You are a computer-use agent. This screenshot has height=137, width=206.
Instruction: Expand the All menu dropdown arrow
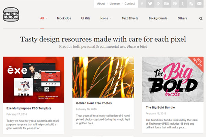click(x=46, y=18)
